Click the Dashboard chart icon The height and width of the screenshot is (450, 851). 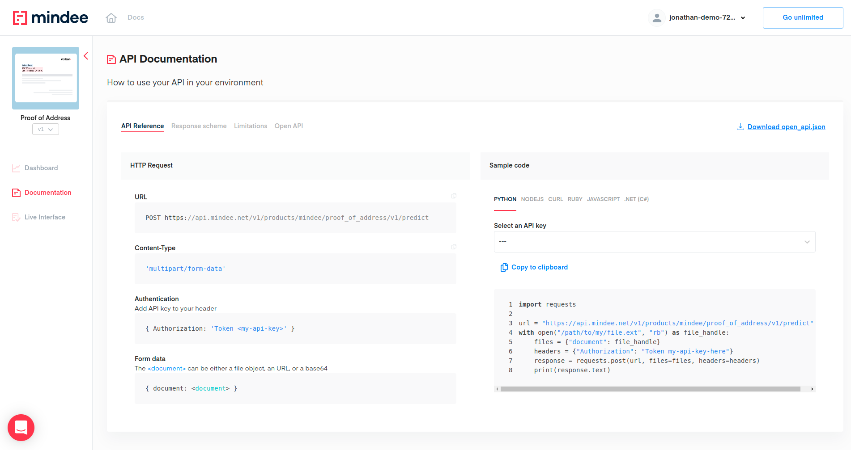[16, 168]
